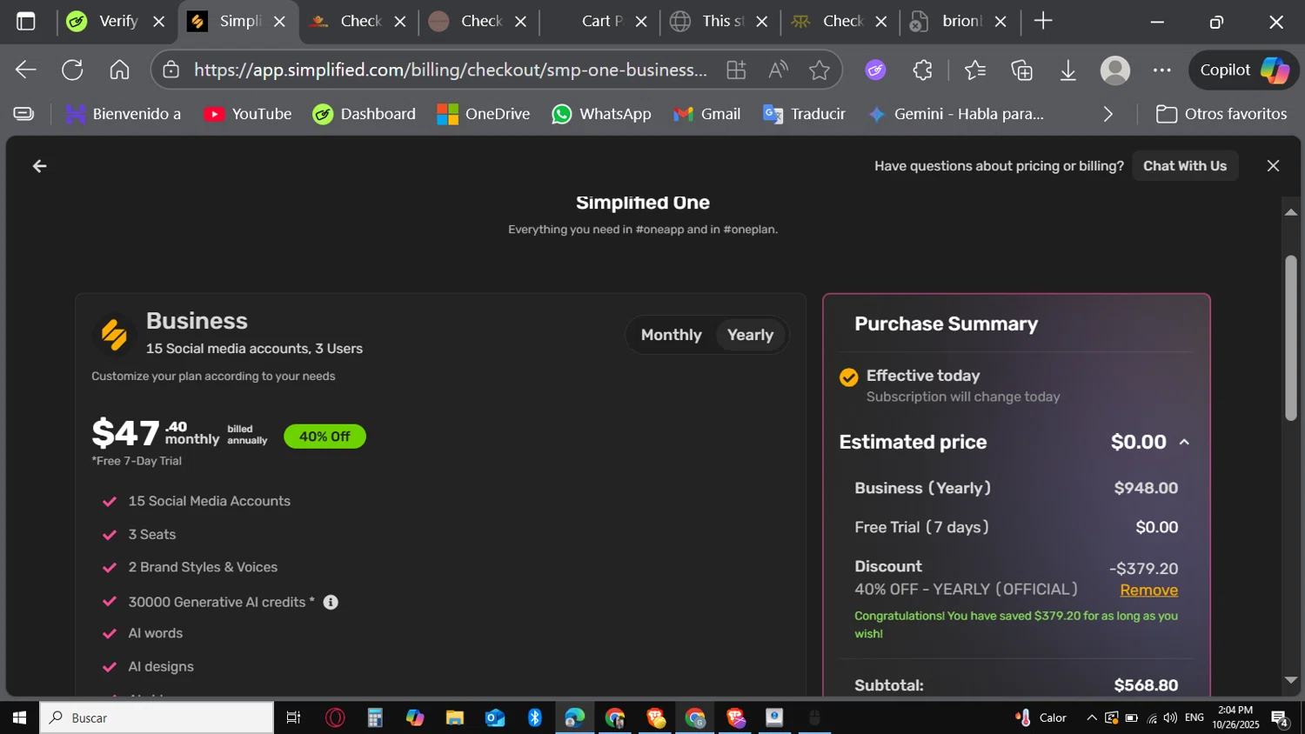
Task: View site information lock icon
Action: (x=171, y=70)
